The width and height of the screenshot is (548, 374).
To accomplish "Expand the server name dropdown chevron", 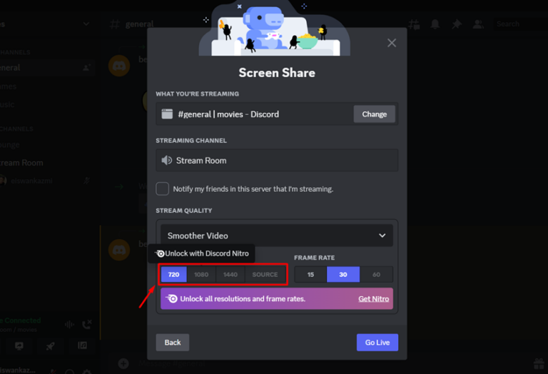I will 86,24.
